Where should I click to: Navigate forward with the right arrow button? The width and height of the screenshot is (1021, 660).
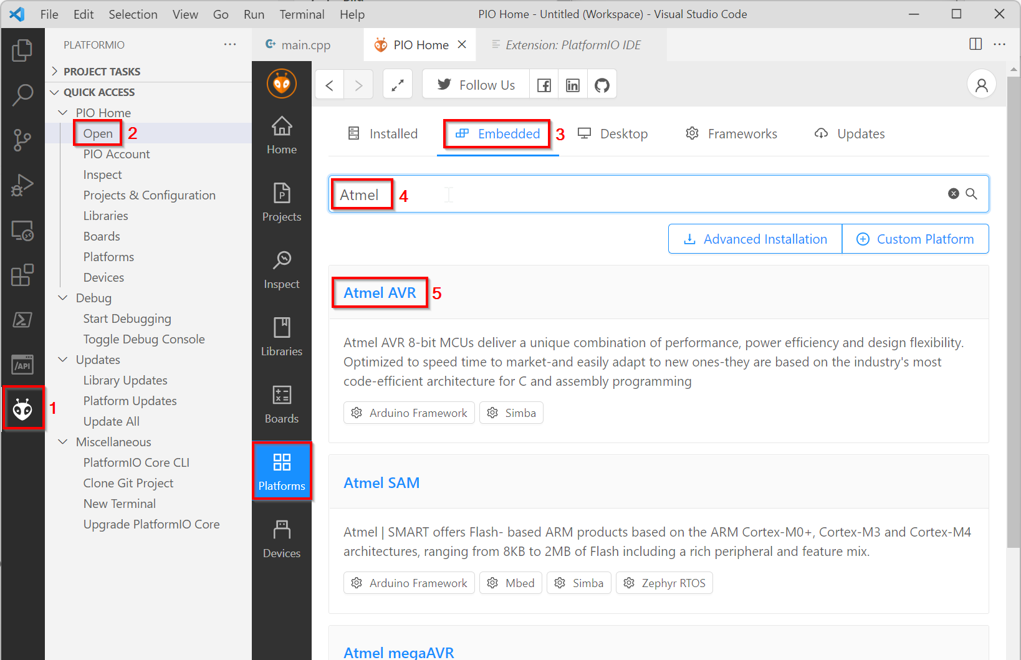pyautogui.click(x=358, y=85)
